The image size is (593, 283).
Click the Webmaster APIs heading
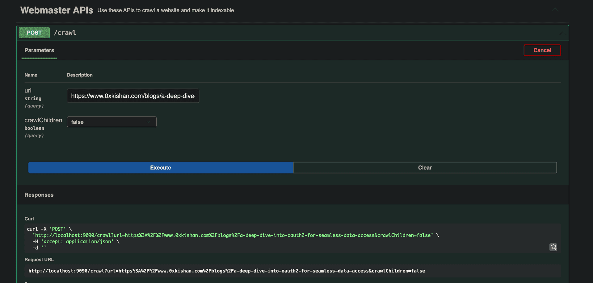57,10
